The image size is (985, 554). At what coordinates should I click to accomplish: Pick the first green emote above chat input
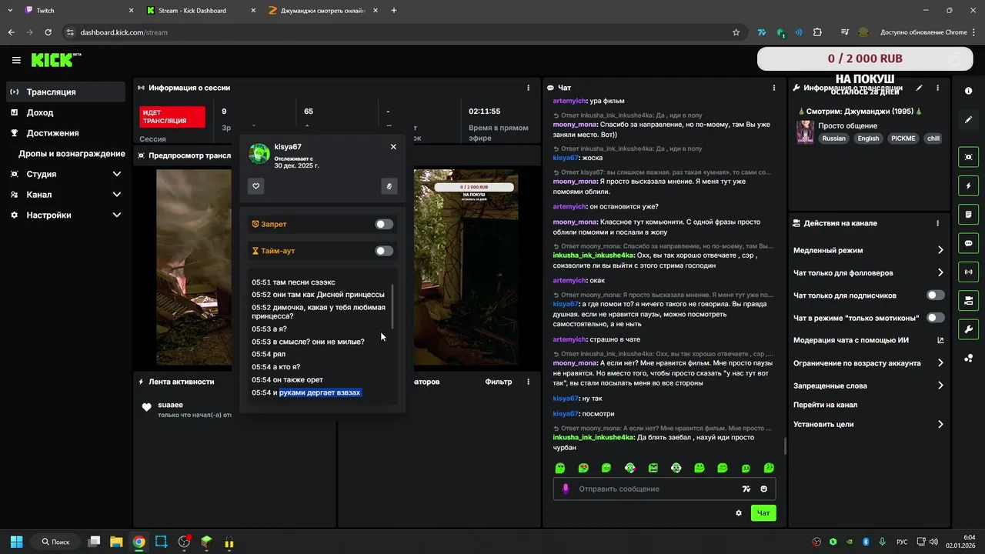[x=560, y=468]
